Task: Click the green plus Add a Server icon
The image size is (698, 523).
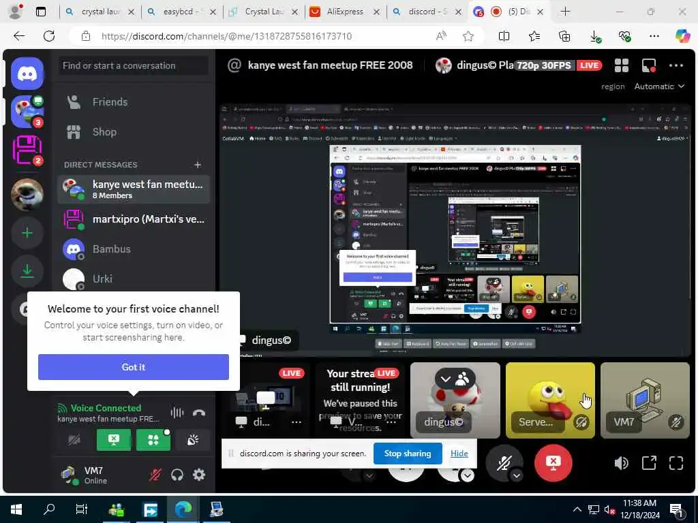Action: 27,233
